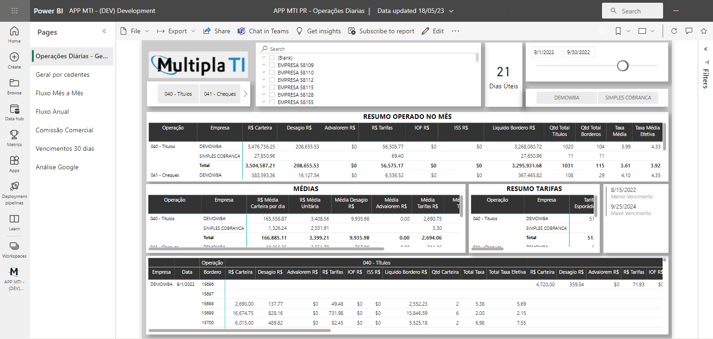The height and width of the screenshot is (339, 713).
Task: Click Subscribe to report
Action: [x=381, y=31]
